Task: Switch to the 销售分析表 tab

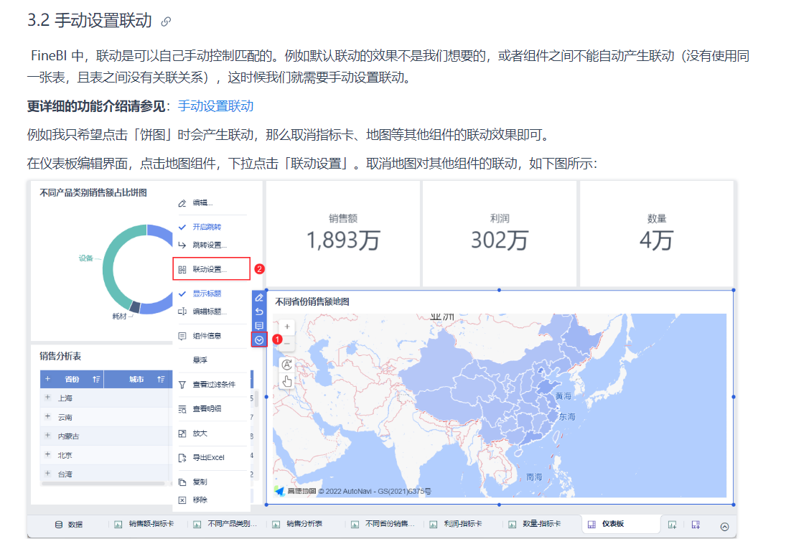Action: pos(297,525)
